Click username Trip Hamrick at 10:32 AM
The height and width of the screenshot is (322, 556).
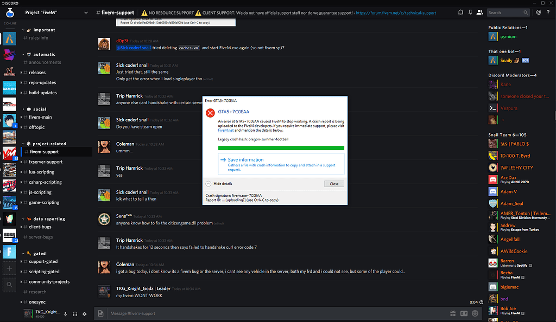129,96
